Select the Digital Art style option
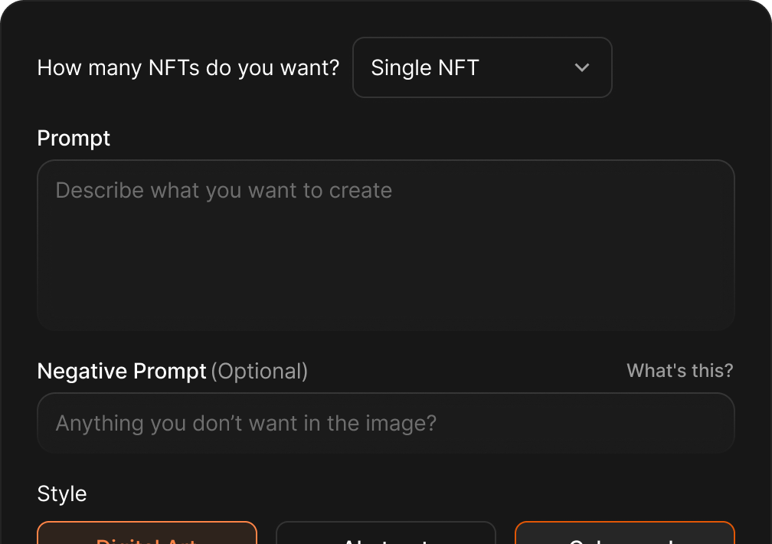772x544 pixels. 146,535
